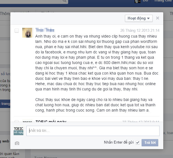Screen dimensions: 173x158
Task: Open the TOEIC mỗi ngày reply sender name
Action: [51, 121]
